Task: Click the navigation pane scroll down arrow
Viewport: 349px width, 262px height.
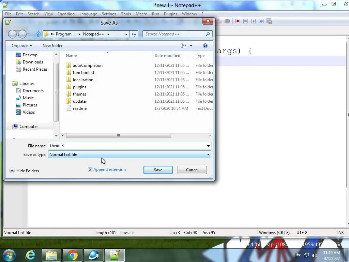Action: pos(56,135)
